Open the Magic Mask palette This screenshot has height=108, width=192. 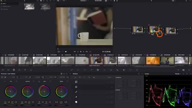(x=111, y=70)
